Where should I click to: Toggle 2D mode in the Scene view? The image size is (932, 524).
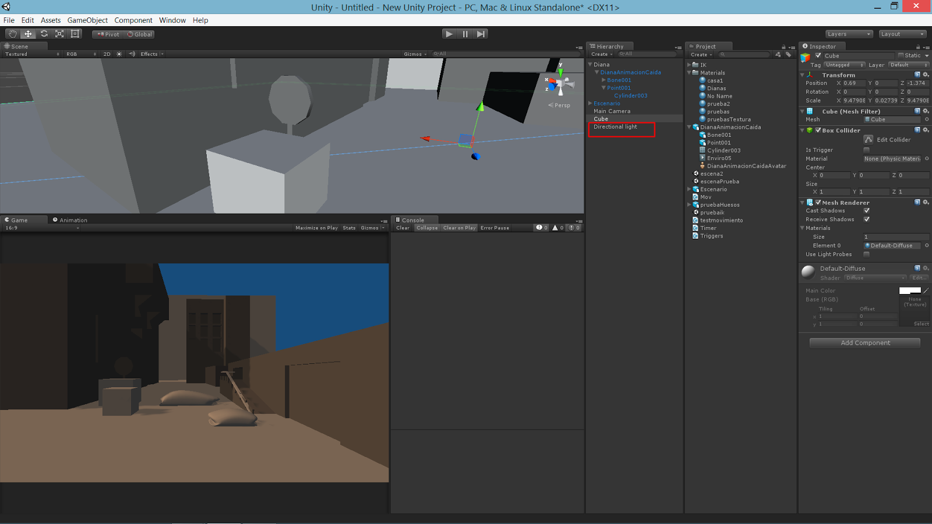coord(107,54)
